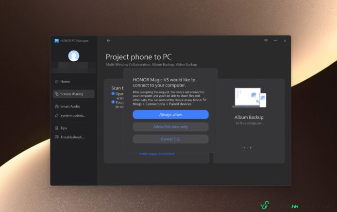Select Screen sharing in the sidebar
The height and width of the screenshot is (212, 337).
[x=73, y=94]
